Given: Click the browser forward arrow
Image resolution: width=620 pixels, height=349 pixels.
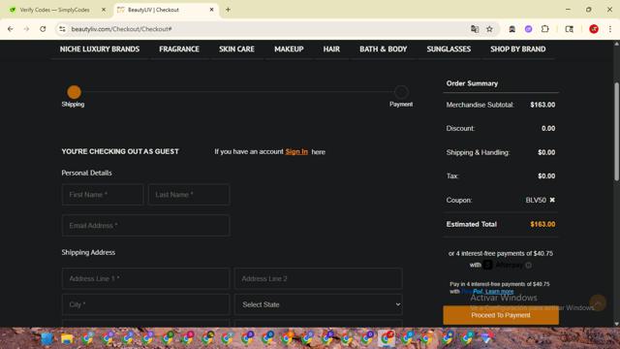Looking at the screenshot, I should point(26,29).
